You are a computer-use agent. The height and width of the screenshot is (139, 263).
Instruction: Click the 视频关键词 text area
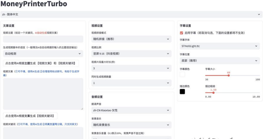[x=43, y=133]
